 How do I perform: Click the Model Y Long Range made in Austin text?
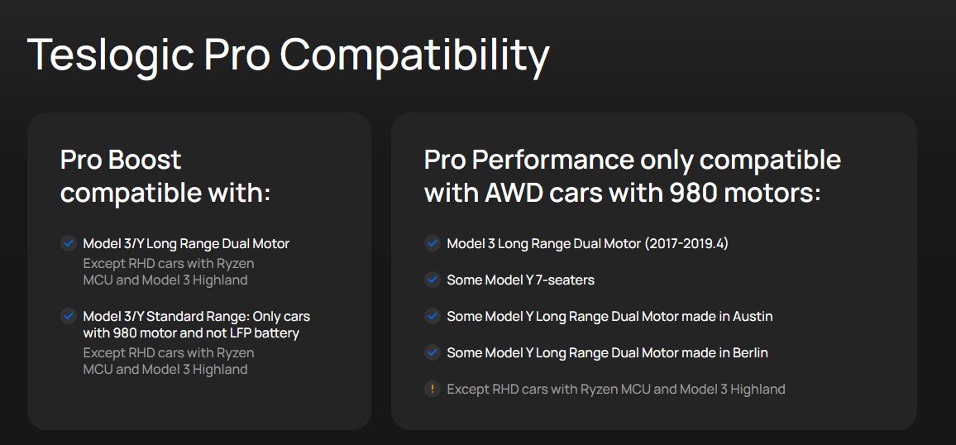609,317
